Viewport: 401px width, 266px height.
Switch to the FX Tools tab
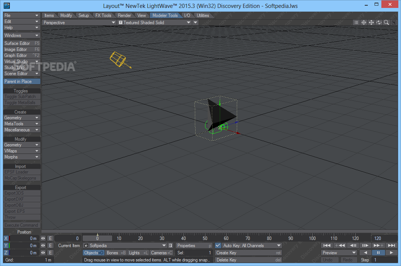103,15
